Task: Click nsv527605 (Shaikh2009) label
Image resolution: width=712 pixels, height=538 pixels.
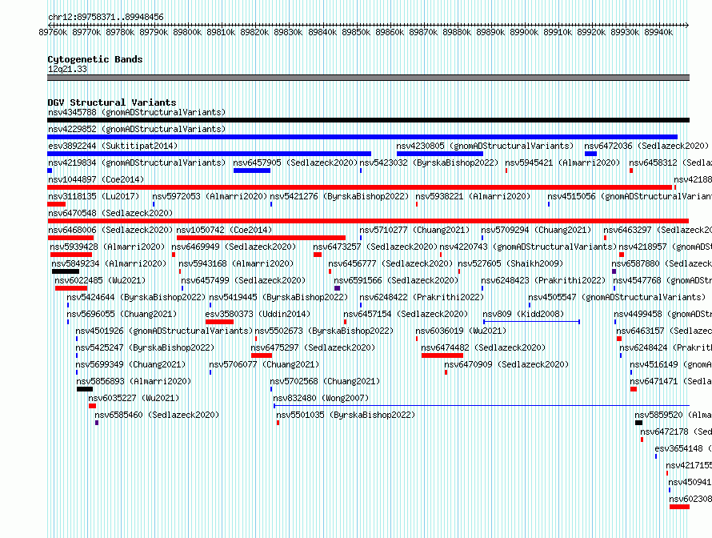Action: [x=510, y=263]
